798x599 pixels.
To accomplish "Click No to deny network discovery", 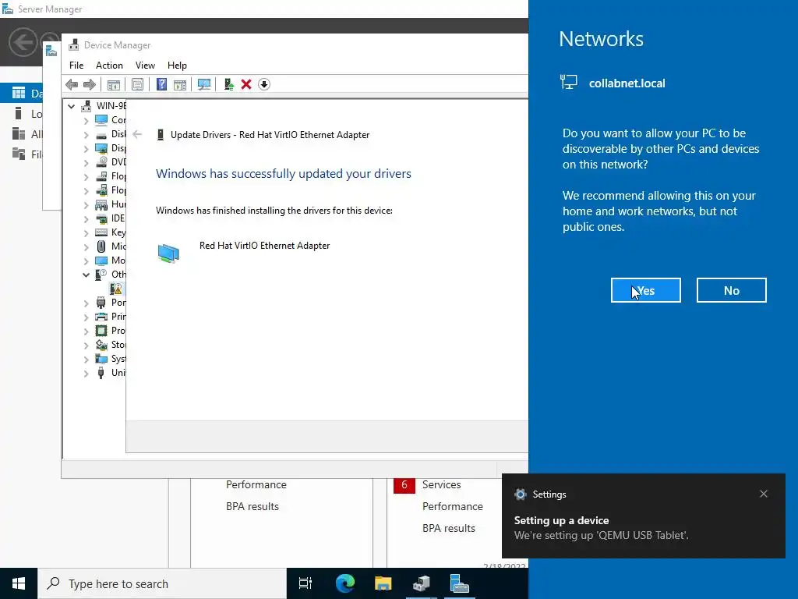I will tap(731, 290).
